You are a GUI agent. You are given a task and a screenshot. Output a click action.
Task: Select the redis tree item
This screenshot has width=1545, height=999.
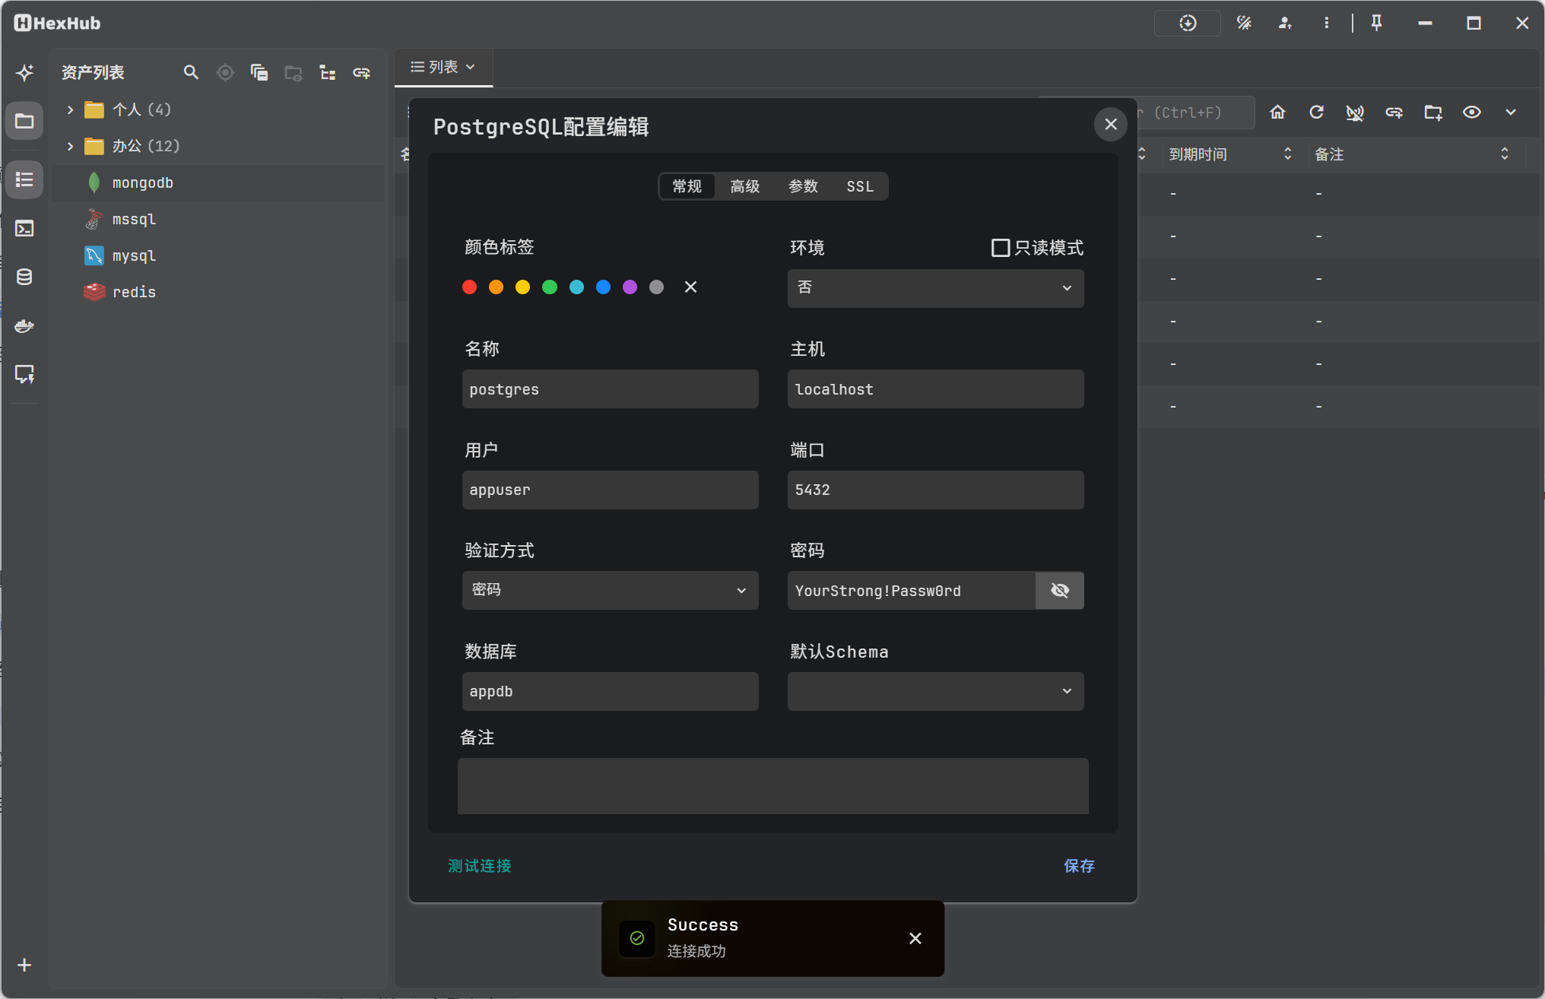(217, 293)
